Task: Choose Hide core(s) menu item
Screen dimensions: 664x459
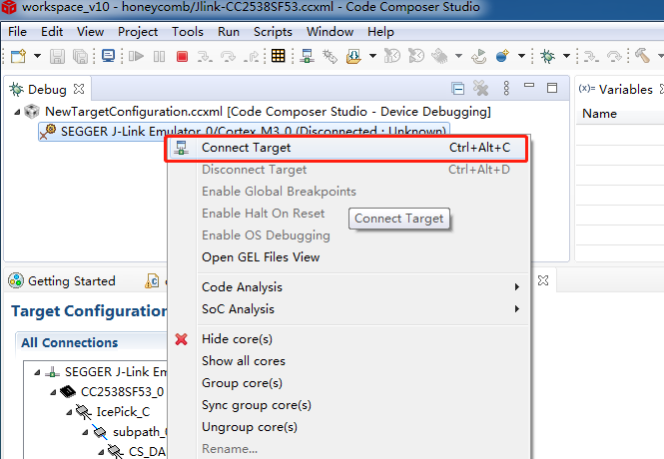Action: (238, 339)
